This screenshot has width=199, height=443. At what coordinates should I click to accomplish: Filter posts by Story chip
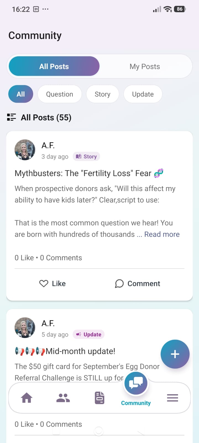[103, 94]
